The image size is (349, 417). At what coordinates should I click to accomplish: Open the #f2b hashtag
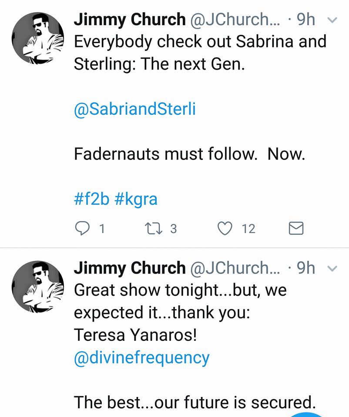(x=91, y=199)
